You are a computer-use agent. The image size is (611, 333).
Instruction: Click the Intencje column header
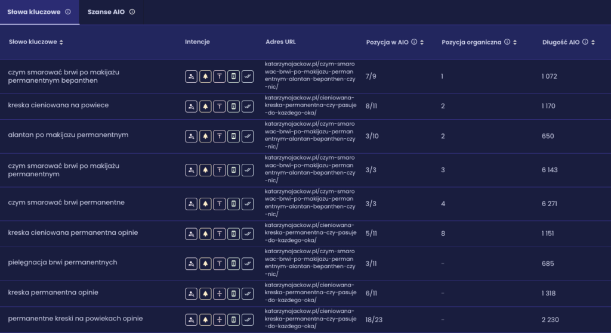(x=197, y=42)
